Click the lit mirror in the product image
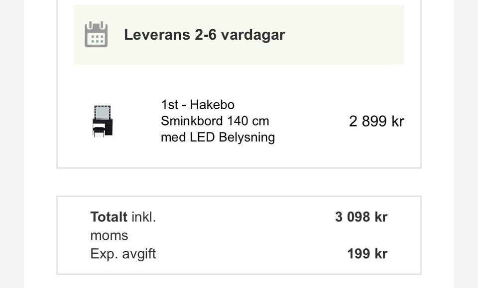The image size is (478, 288). tap(103, 113)
